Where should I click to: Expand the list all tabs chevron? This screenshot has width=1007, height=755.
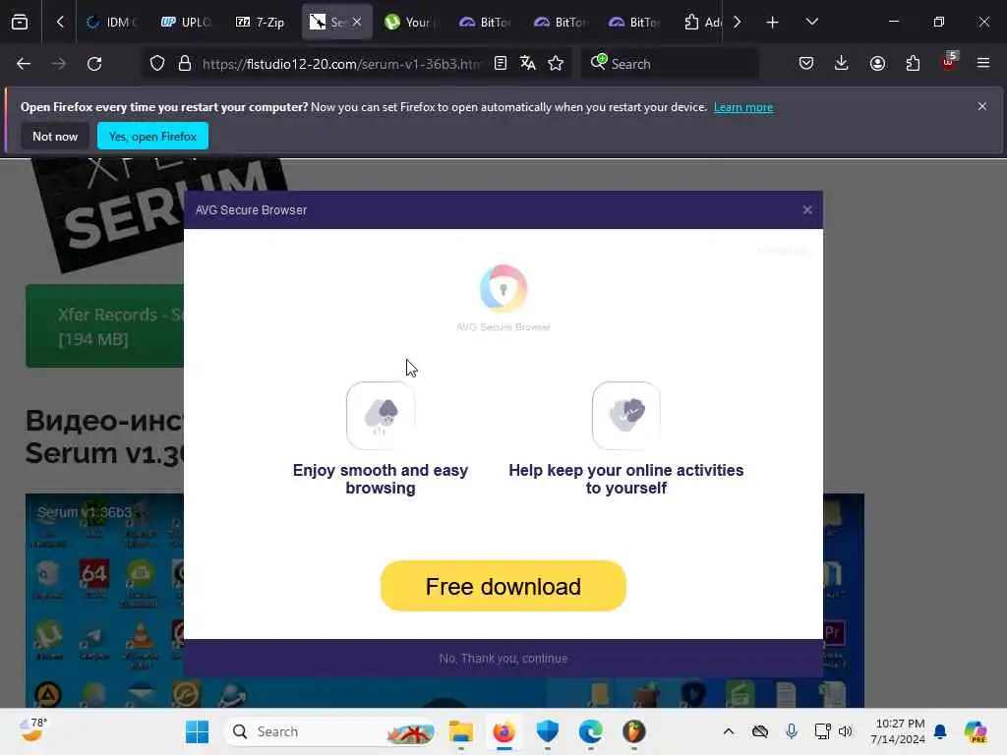811,22
